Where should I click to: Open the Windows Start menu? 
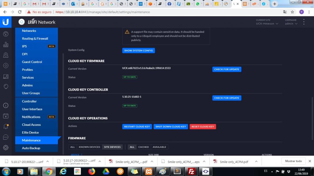(6, 172)
